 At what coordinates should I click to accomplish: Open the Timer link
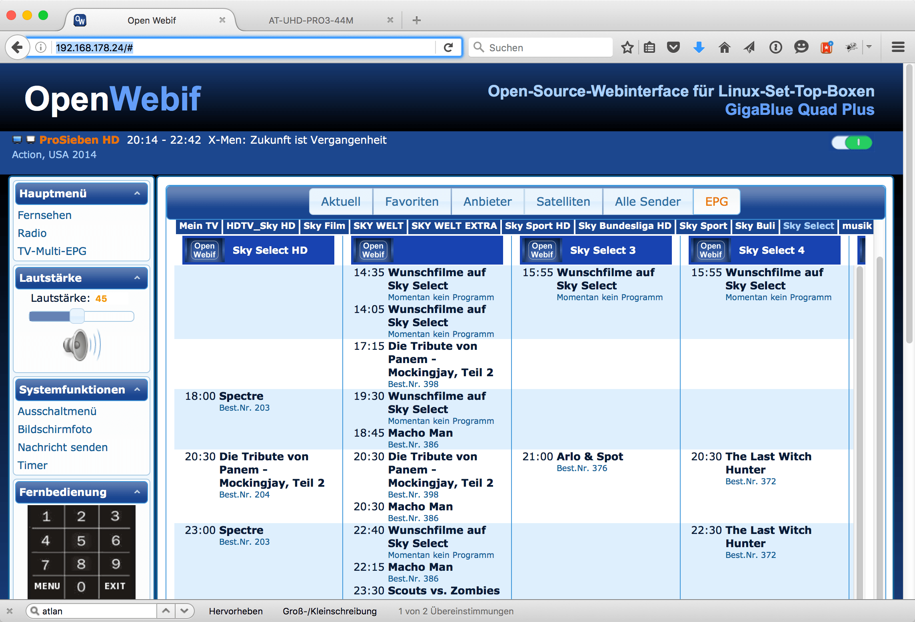[33, 465]
